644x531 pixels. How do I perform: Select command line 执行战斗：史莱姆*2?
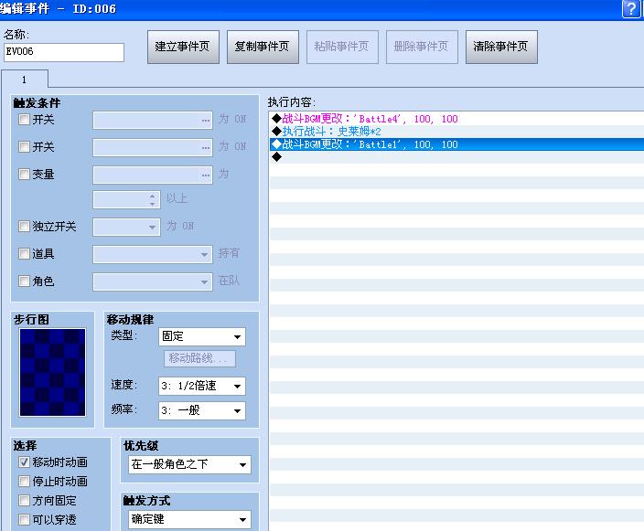[x=456, y=132]
